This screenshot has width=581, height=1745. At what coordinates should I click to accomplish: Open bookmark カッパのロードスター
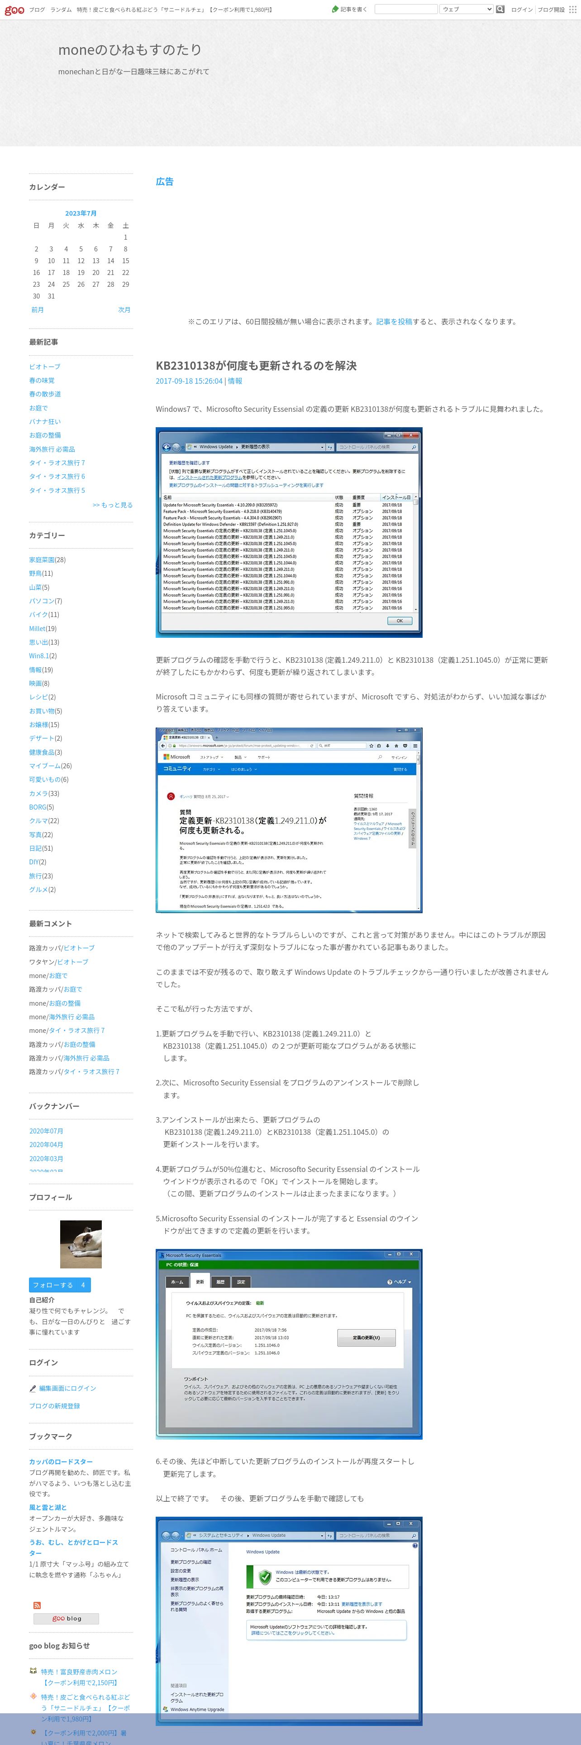tap(61, 1462)
